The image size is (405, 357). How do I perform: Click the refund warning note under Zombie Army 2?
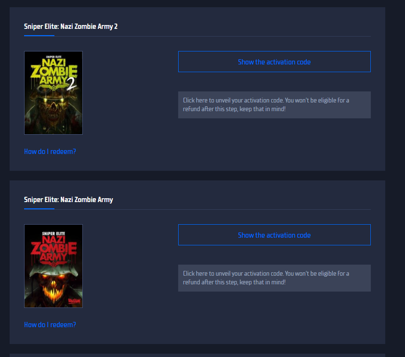tap(274, 105)
